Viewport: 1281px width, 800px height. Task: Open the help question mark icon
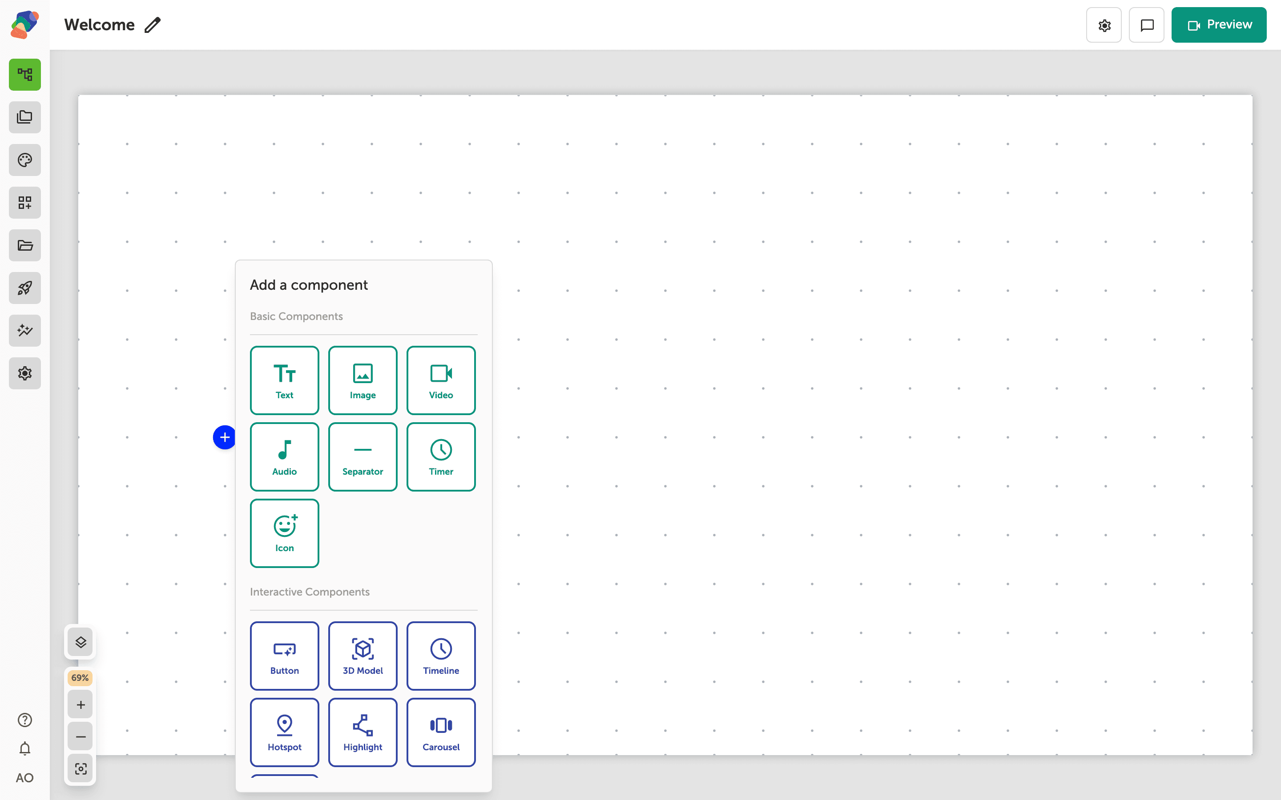coord(25,720)
